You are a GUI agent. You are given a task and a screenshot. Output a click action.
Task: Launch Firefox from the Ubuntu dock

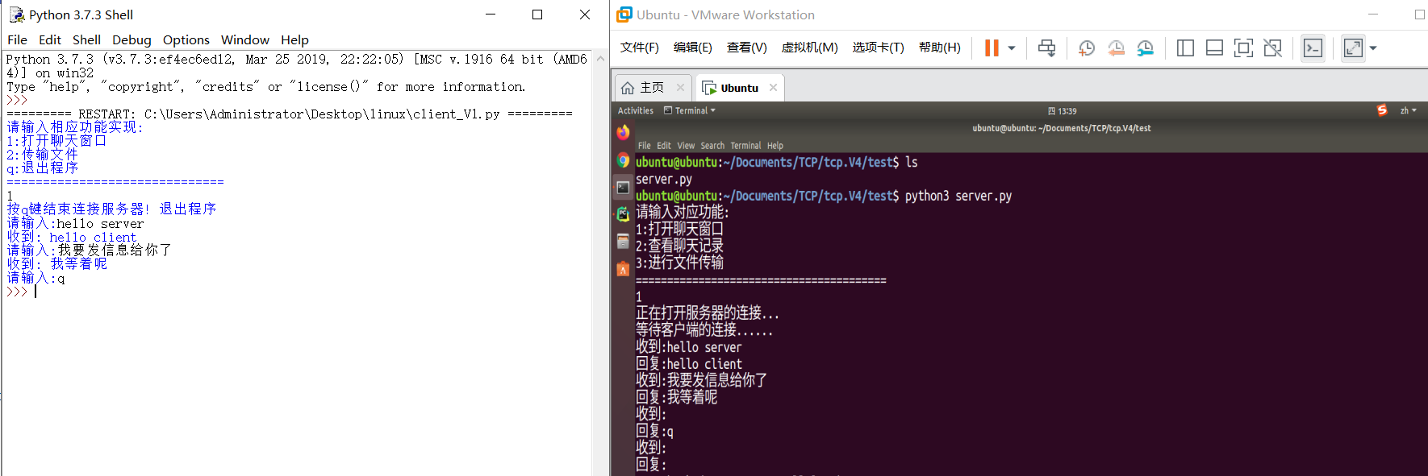click(623, 132)
